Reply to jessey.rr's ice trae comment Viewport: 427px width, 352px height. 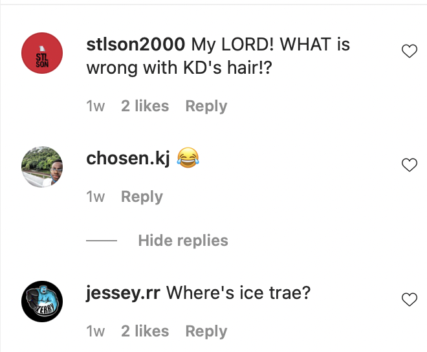[x=206, y=331]
